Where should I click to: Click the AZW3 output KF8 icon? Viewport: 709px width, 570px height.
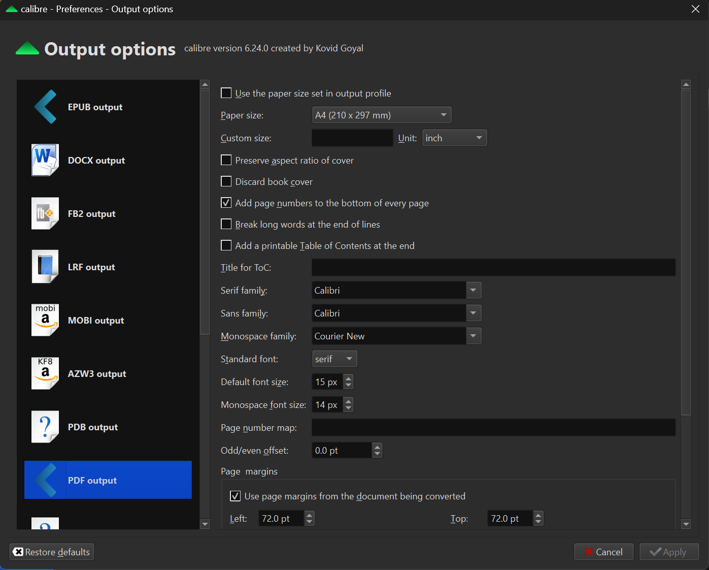tap(45, 373)
